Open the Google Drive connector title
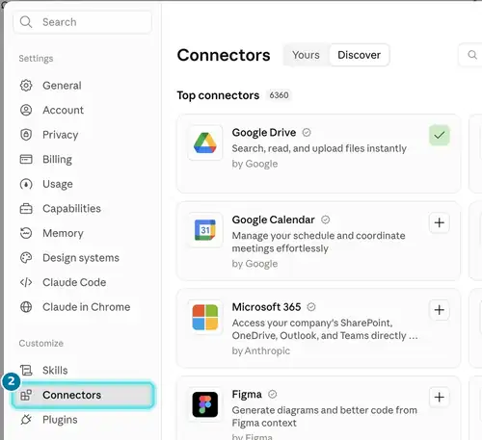The image size is (482, 440). pyautogui.click(x=264, y=132)
